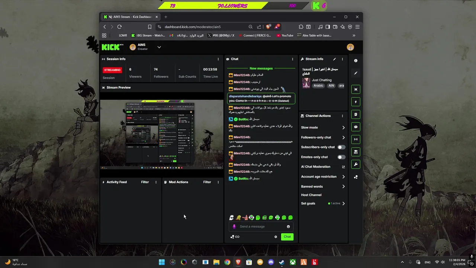This screenshot has width=476, height=268.
Task: Click the green Chat send button
Action: tap(287, 237)
